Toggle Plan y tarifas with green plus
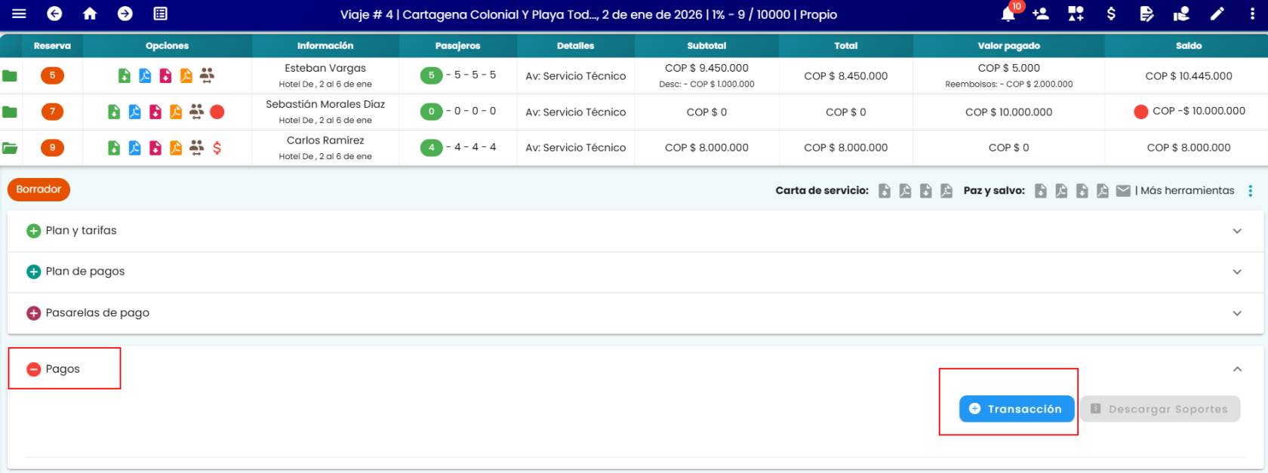Image resolution: width=1268 pixels, height=473 pixels. click(33, 231)
